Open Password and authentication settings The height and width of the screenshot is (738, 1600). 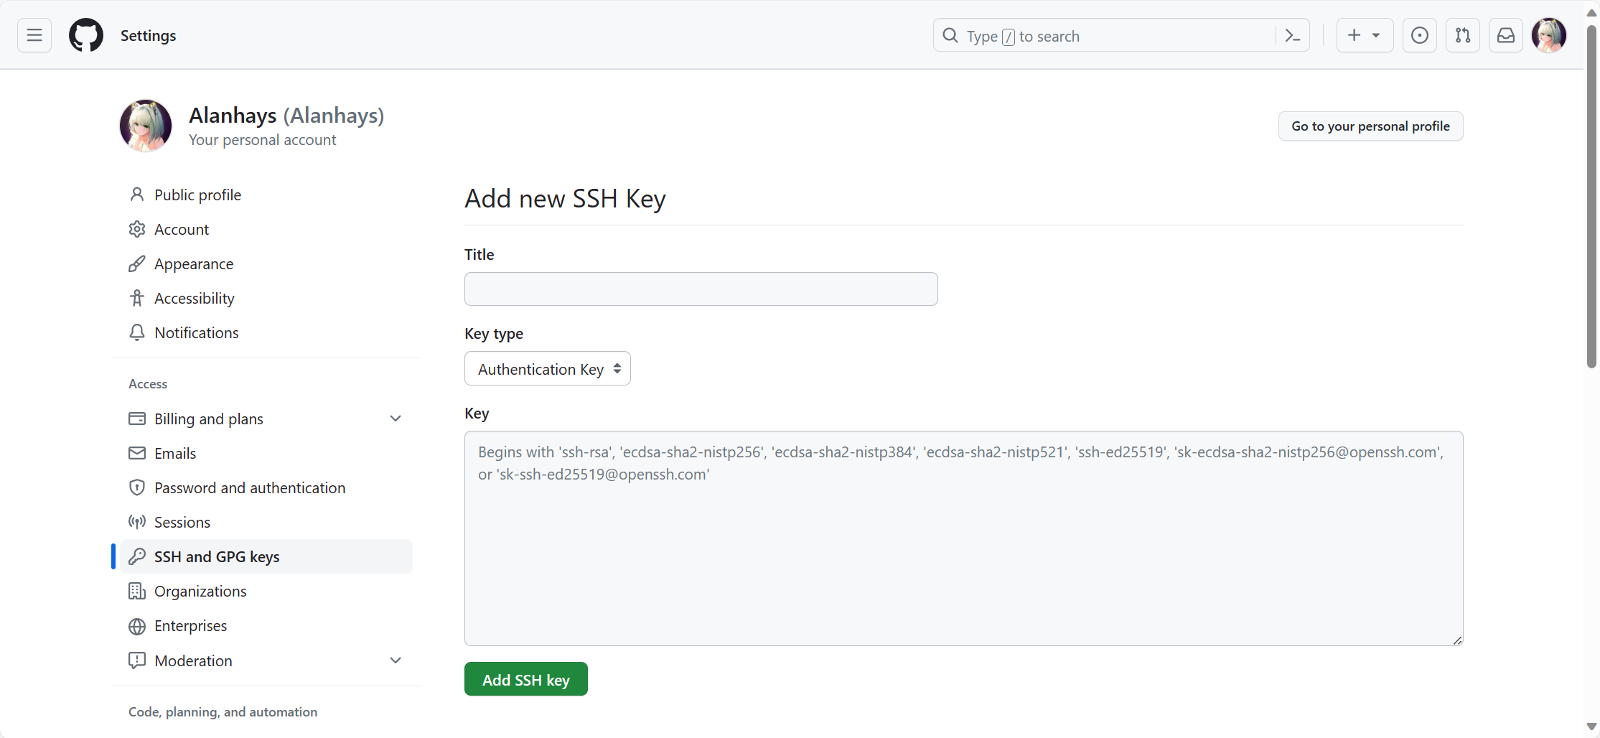249,488
